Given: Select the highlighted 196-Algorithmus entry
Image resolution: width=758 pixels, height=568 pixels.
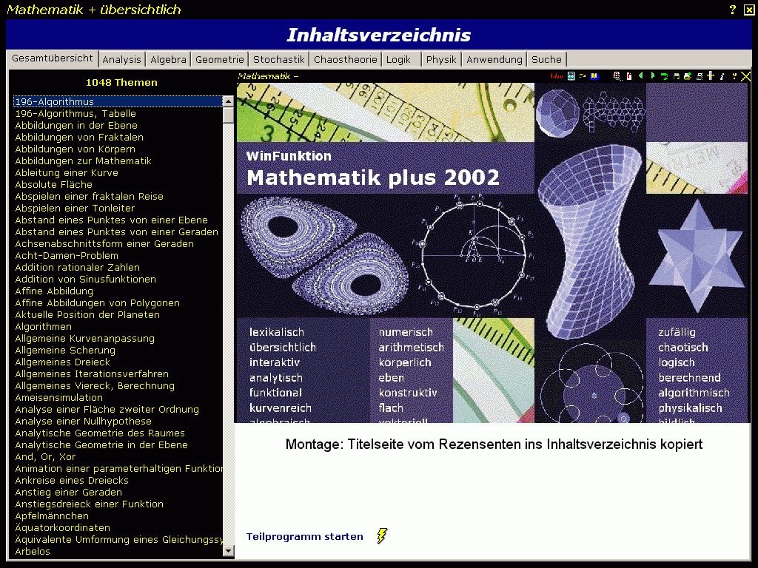Looking at the screenshot, I should tap(54, 102).
